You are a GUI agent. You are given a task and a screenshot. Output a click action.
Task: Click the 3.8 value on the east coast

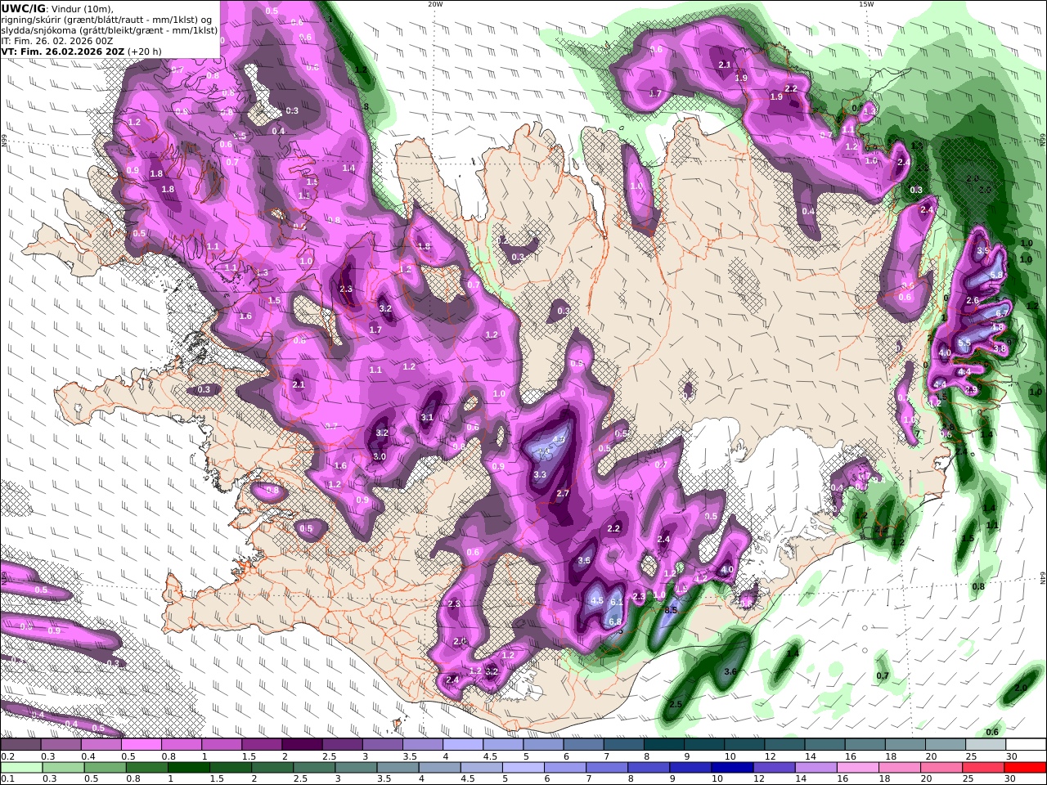click(1000, 348)
